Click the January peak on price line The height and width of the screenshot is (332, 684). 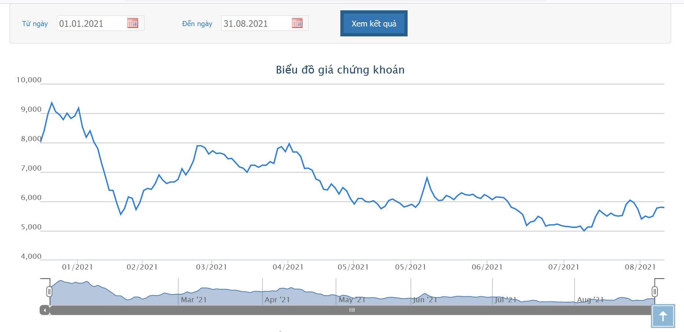tap(52, 103)
